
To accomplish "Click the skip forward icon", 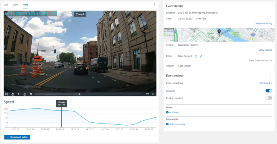I will click(25, 94).
